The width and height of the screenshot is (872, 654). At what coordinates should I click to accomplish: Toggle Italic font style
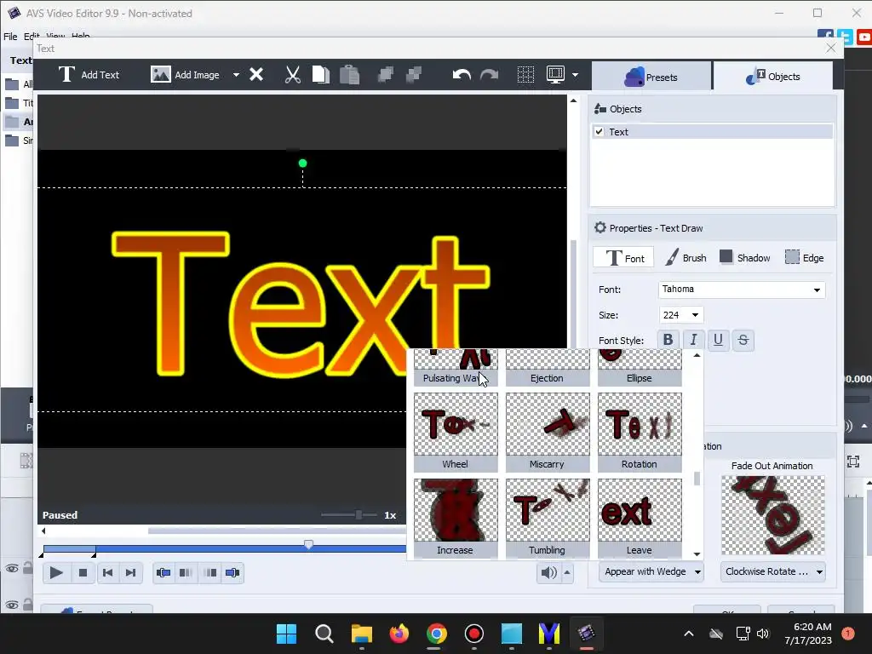(693, 340)
